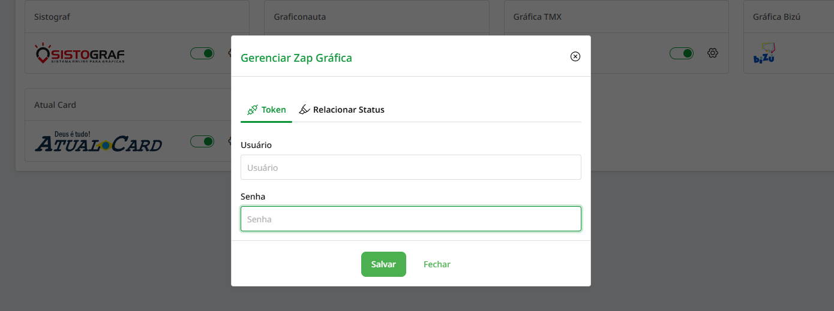This screenshot has width=834, height=311.
Task: Click the Atual Card card title
Action: click(x=55, y=105)
